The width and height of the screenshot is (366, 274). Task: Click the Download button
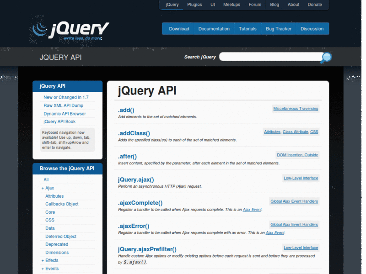click(x=179, y=29)
